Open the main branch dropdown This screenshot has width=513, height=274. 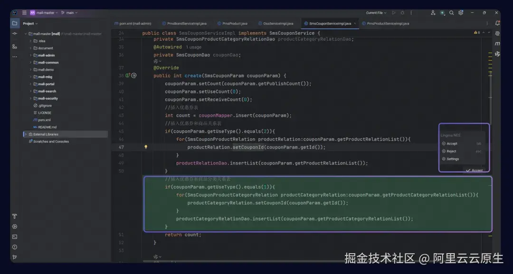pos(69,13)
